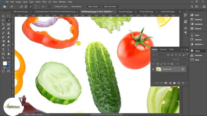Choose Subtract from selection mode in options bar

pyautogui.click(x=30, y=6)
